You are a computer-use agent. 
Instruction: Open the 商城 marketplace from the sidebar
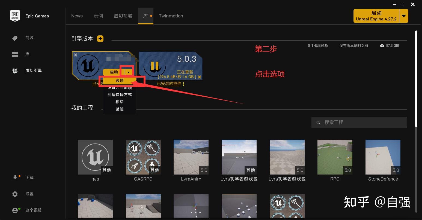click(29, 38)
